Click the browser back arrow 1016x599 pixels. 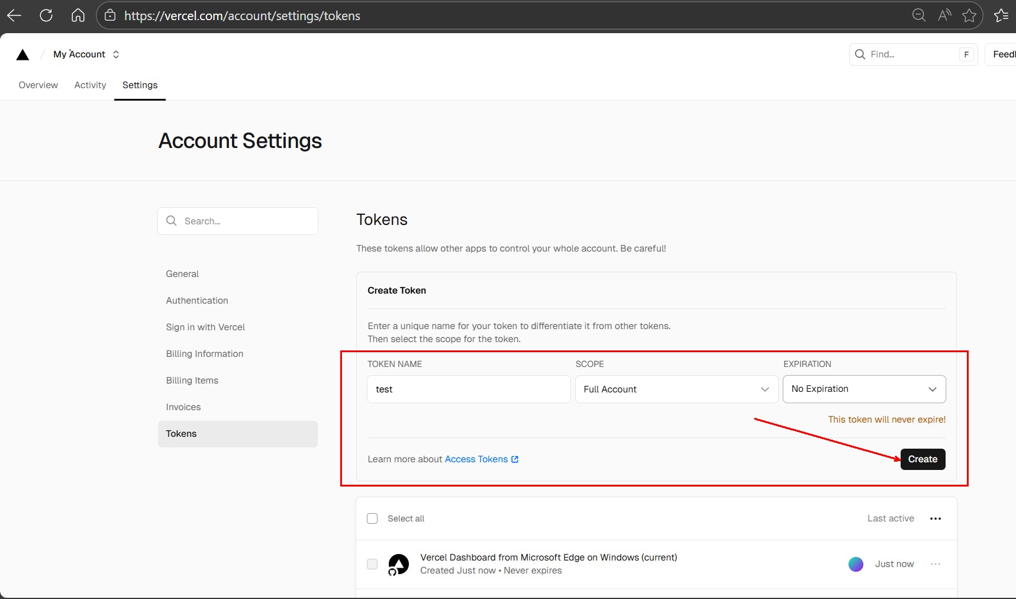click(x=14, y=15)
